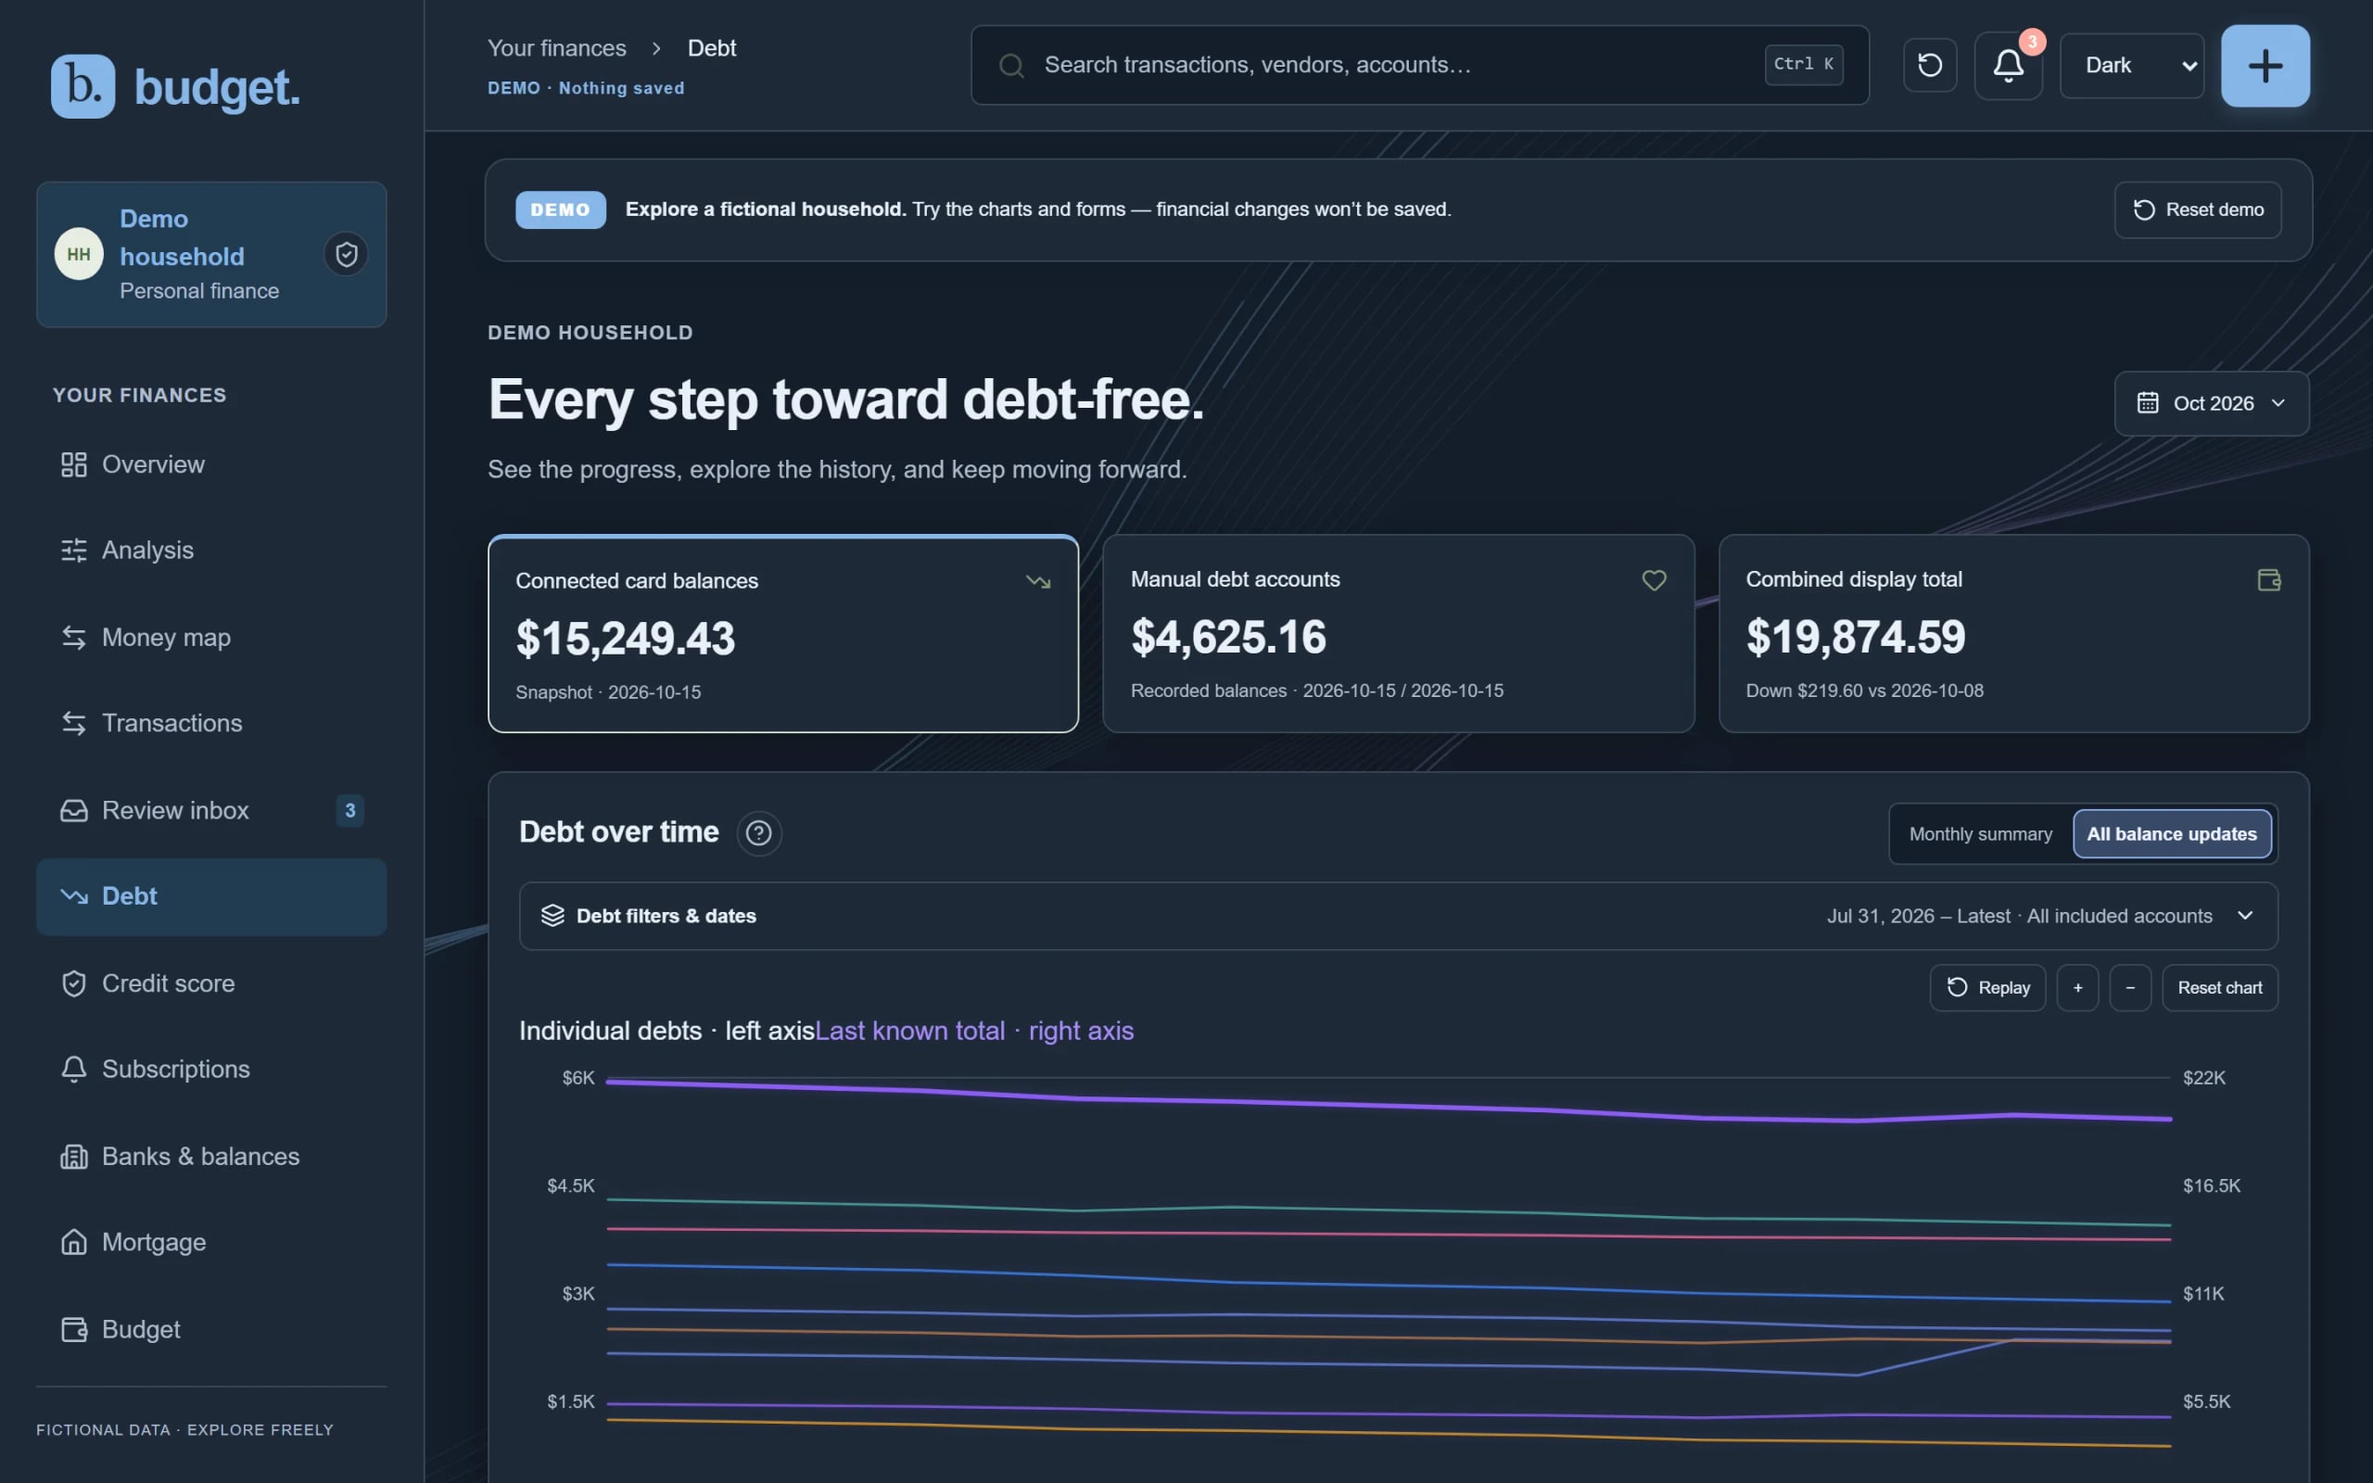Screen dimensions: 2373x1483
Task: Toggle Last known total right axis legend
Action: click(973, 1031)
